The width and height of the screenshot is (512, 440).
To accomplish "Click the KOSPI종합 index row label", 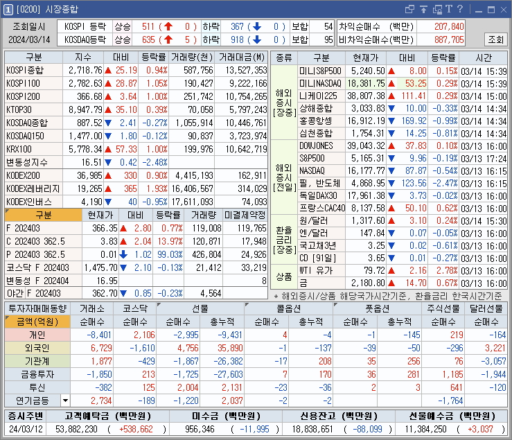I will click(x=34, y=70).
